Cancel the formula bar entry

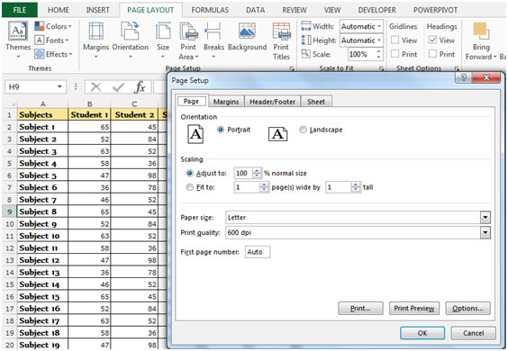(95, 86)
